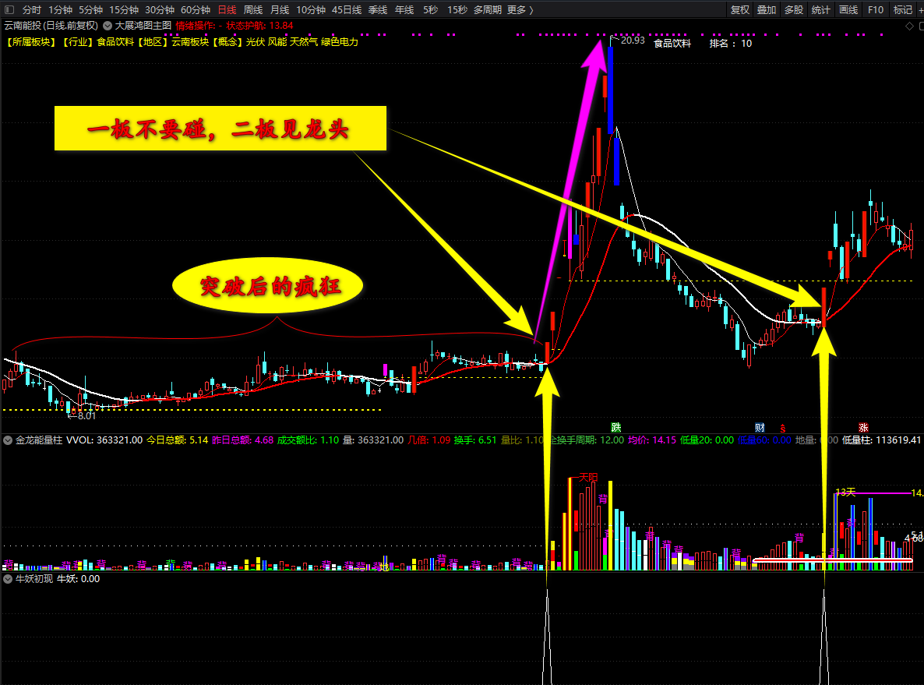Click the 绿色电力 concept label
This screenshot has height=685, width=924.
[x=340, y=42]
